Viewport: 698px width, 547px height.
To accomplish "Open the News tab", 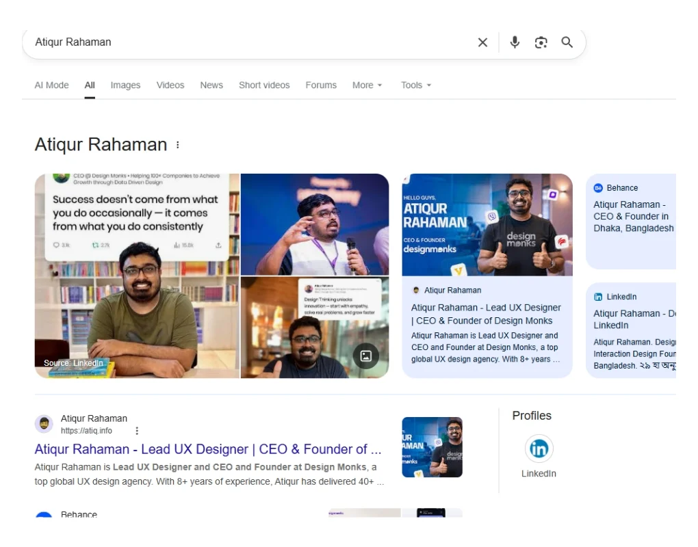I will click(211, 85).
